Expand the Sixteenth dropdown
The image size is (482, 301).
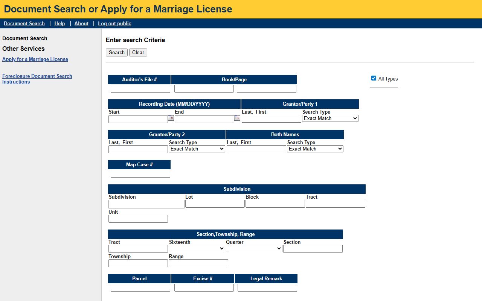tap(197, 249)
